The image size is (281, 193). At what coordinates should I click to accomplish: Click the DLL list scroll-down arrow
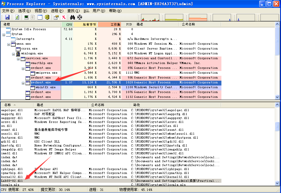point(277,183)
